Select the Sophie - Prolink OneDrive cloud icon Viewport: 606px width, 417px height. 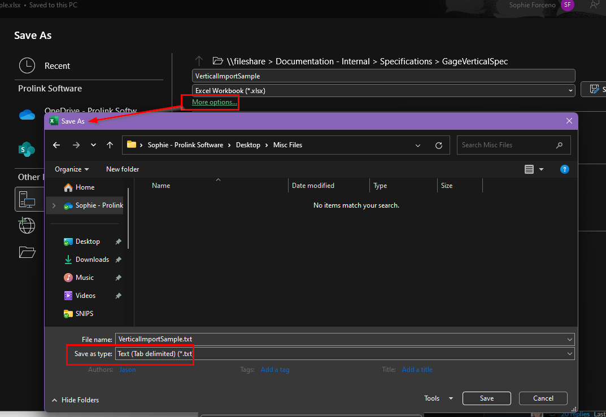pyautogui.click(x=68, y=205)
